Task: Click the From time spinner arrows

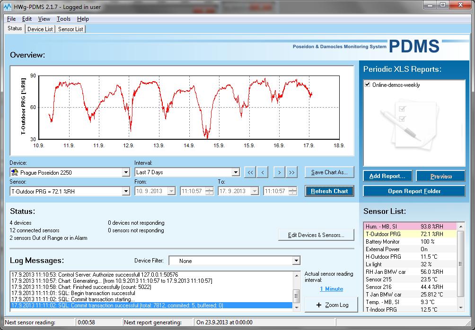Action: click(x=209, y=191)
